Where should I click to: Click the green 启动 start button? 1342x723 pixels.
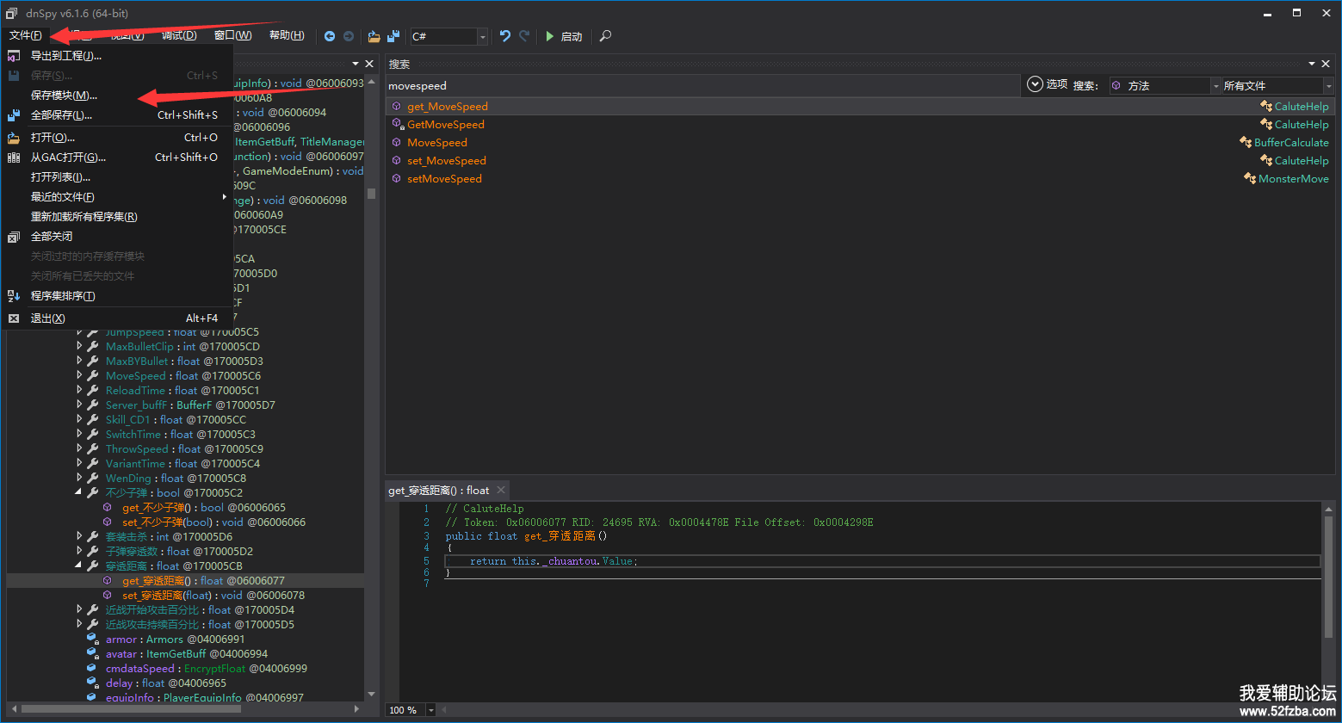[564, 36]
